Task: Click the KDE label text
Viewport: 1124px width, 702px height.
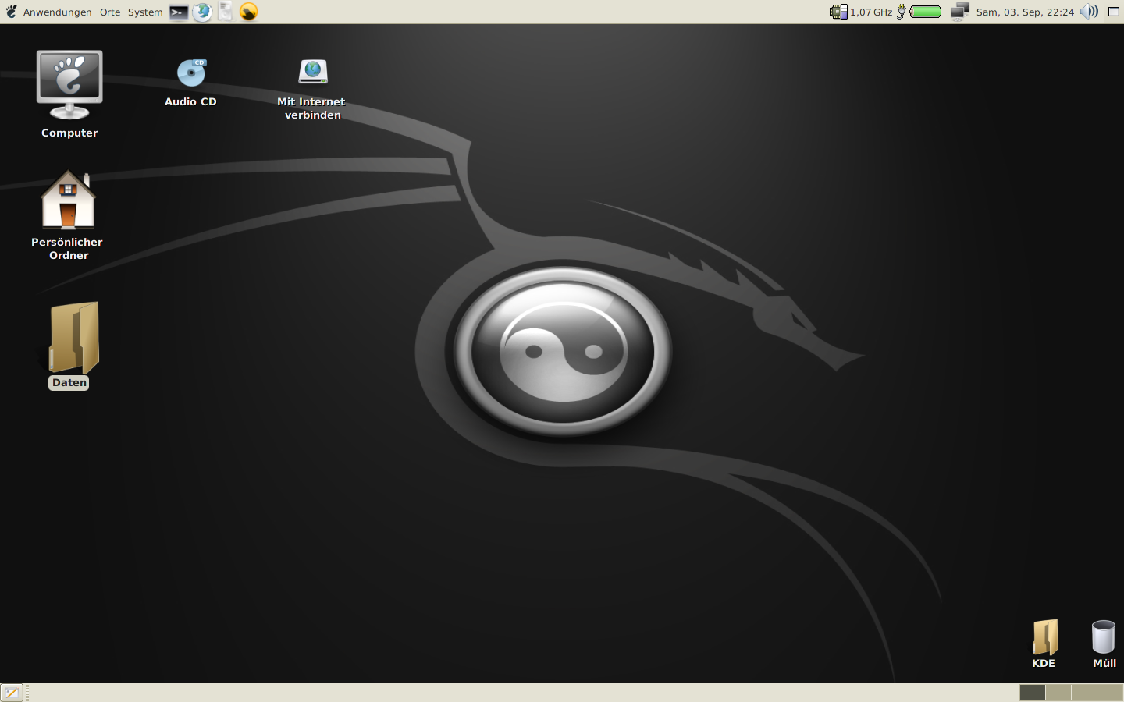Action: 1044,664
